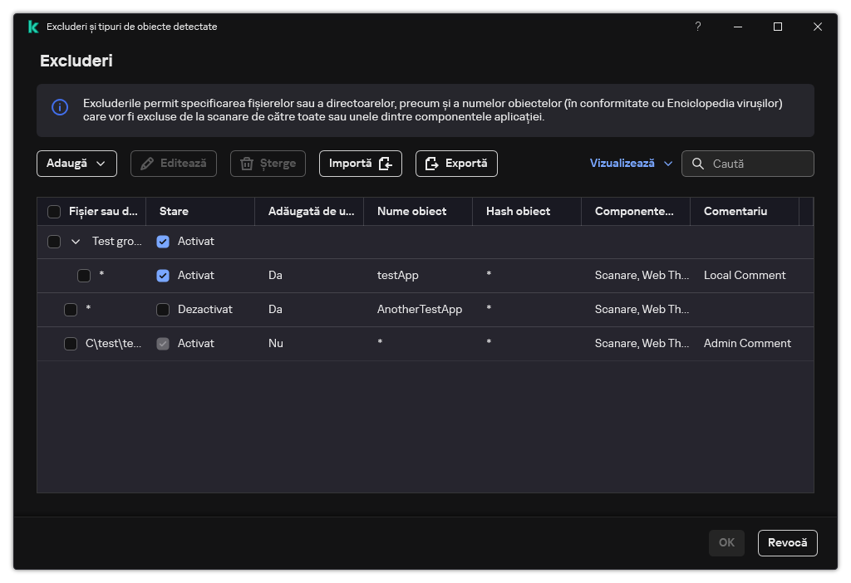The width and height of the screenshot is (851, 583).
Task: Maximize the exclusions window
Action: [778, 27]
